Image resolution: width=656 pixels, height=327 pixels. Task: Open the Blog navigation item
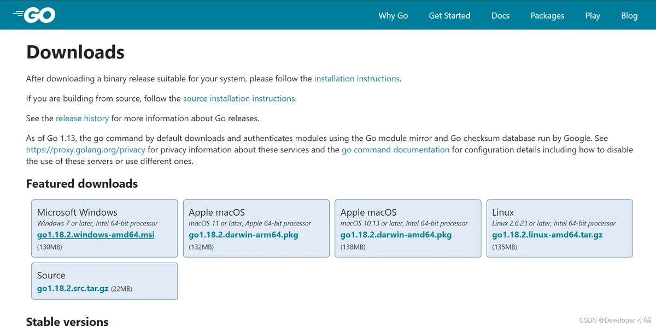[x=629, y=15]
